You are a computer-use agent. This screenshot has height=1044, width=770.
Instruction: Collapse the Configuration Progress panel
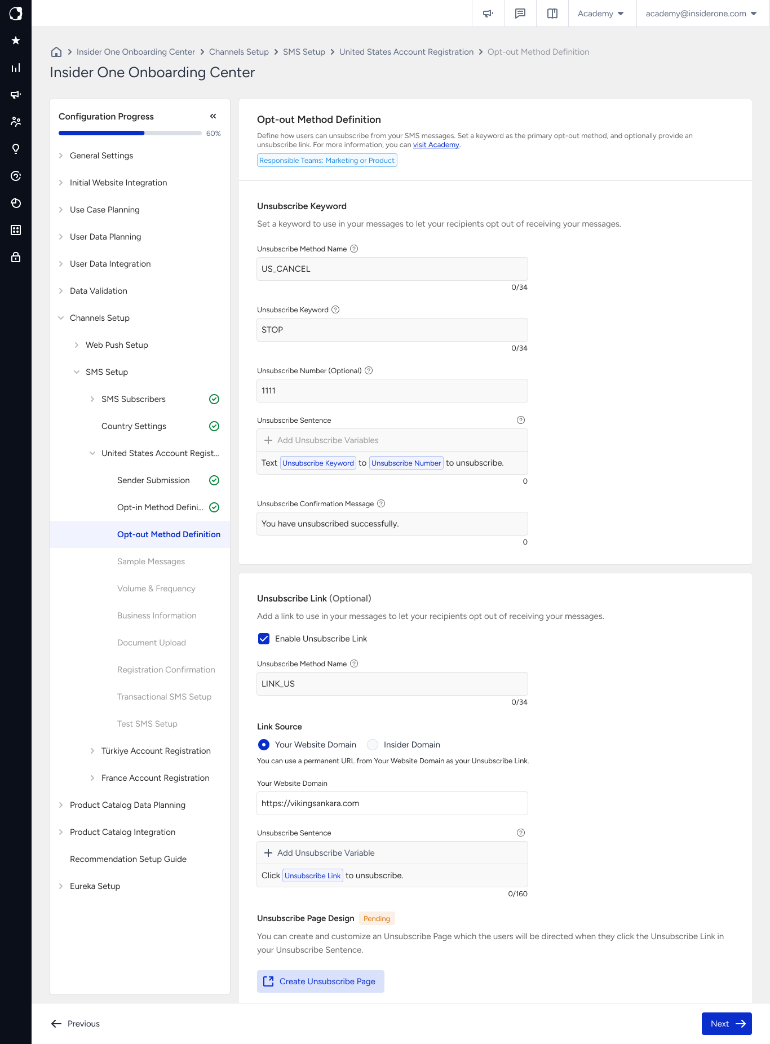click(213, 116)
